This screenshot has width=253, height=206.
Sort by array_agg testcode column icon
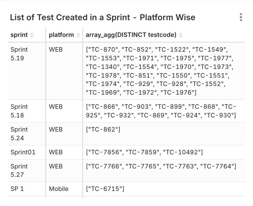[181, 35]
